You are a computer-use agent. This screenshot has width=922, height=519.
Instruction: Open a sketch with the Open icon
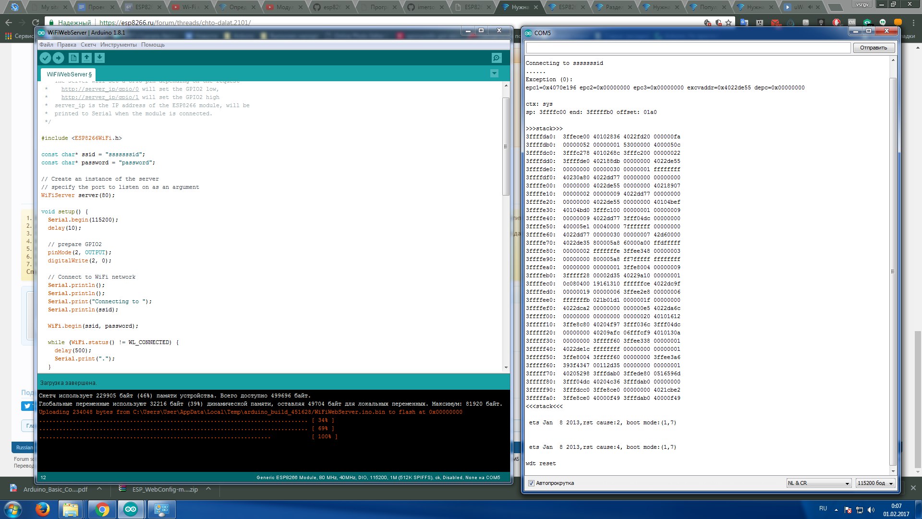[x=86, y=58]
